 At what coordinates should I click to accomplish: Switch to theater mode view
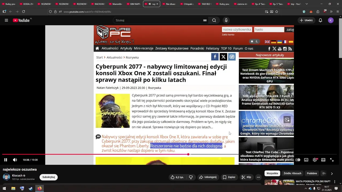(x=323, y=160)
